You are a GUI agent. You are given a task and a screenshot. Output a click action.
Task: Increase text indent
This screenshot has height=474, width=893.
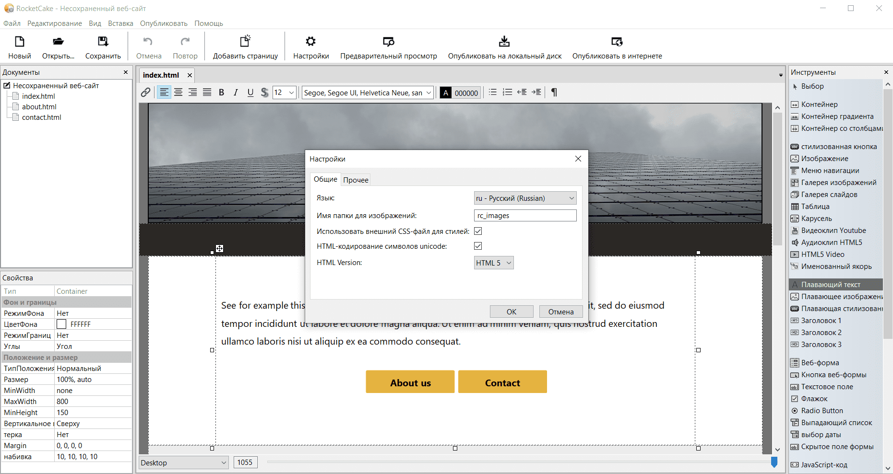pyautogui.click(x=536, y=92)
